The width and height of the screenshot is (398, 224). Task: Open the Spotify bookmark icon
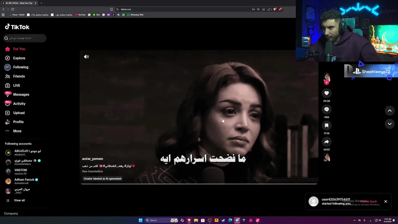point(123,15)
